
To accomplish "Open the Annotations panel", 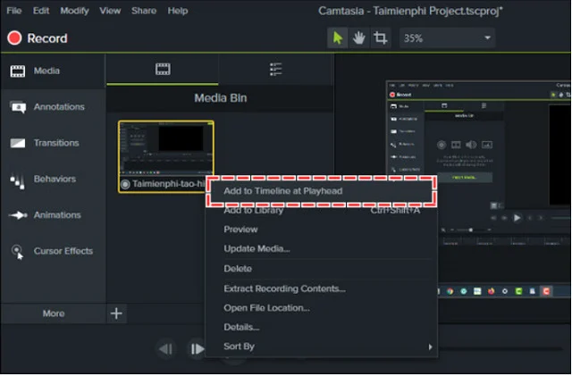I will point(53,107).
